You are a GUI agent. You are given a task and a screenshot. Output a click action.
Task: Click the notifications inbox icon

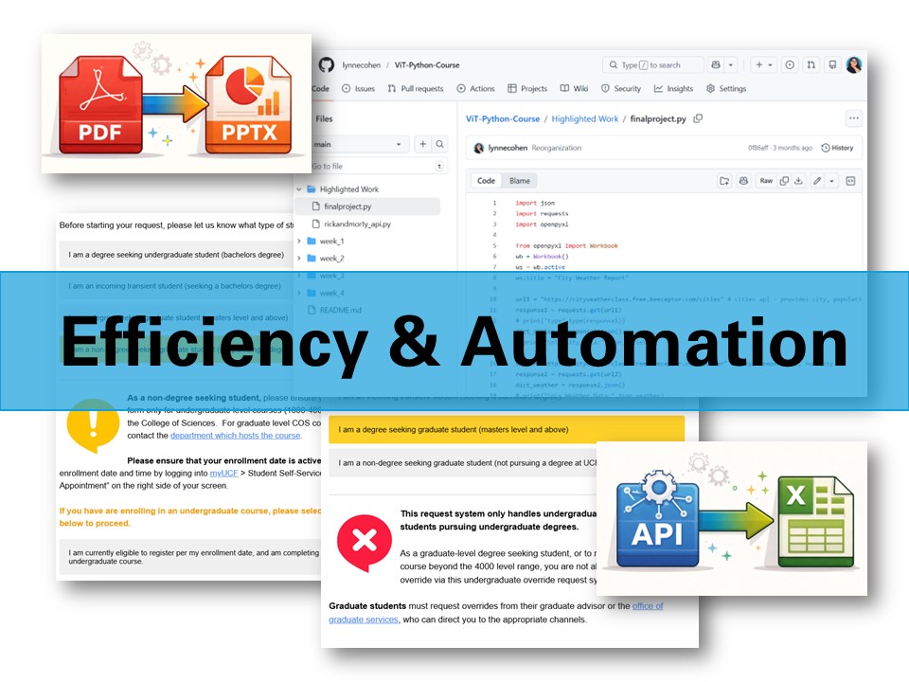pyautogui.click(x=832, y=64)
